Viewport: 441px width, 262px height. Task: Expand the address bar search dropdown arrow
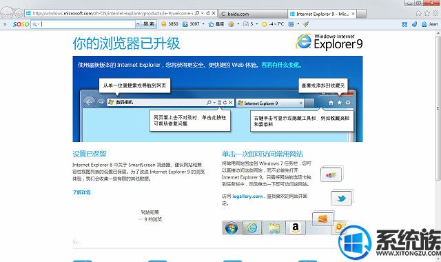click(202, 13)
